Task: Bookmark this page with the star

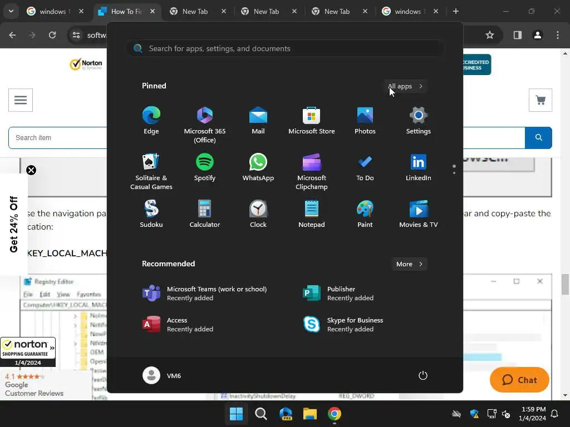Action: pos(490,35)
